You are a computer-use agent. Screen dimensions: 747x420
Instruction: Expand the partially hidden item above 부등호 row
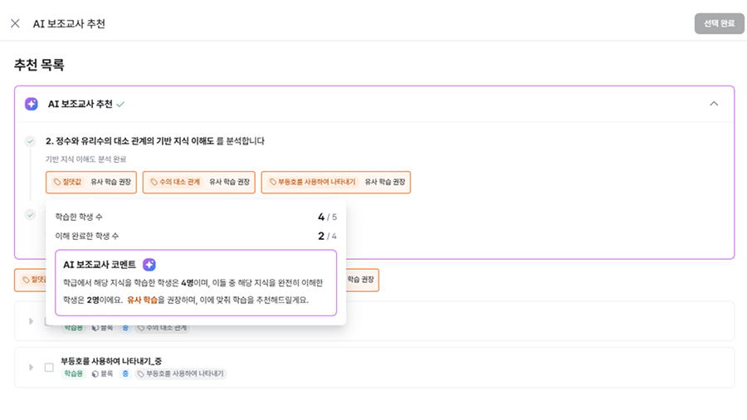32,320
